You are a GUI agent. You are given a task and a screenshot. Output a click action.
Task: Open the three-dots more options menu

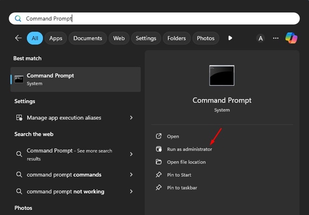point(276,38)
